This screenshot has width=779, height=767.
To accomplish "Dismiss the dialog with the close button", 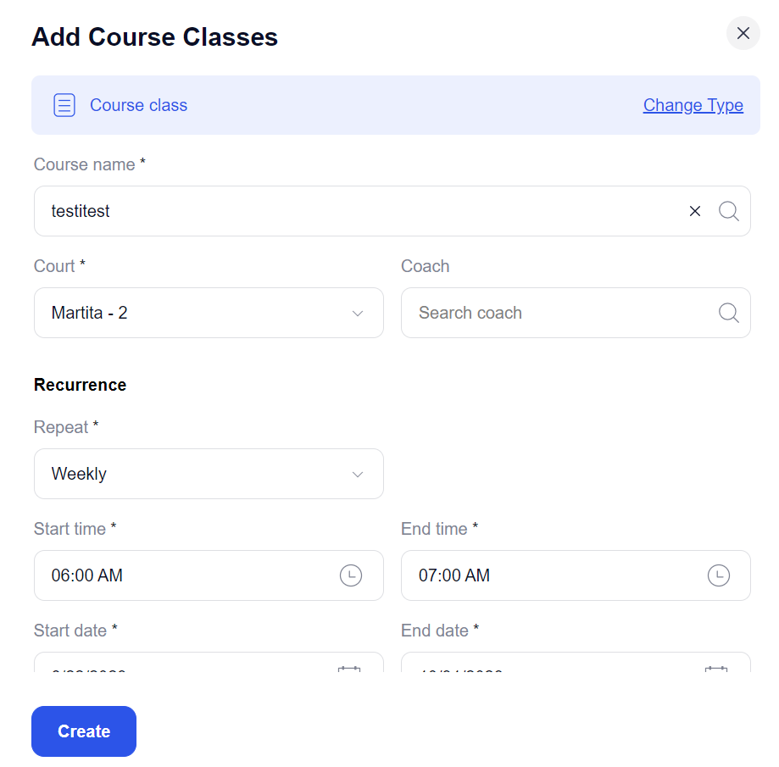I will click(743, 33).
